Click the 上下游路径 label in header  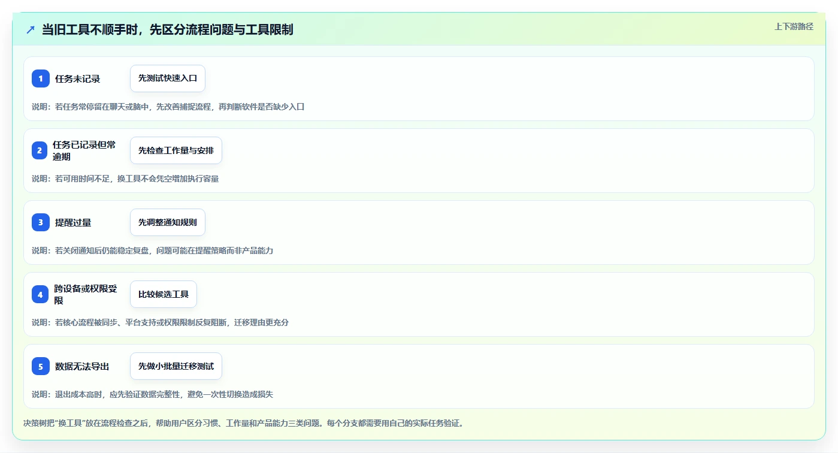pyautogui.click(x=794, y=26)
